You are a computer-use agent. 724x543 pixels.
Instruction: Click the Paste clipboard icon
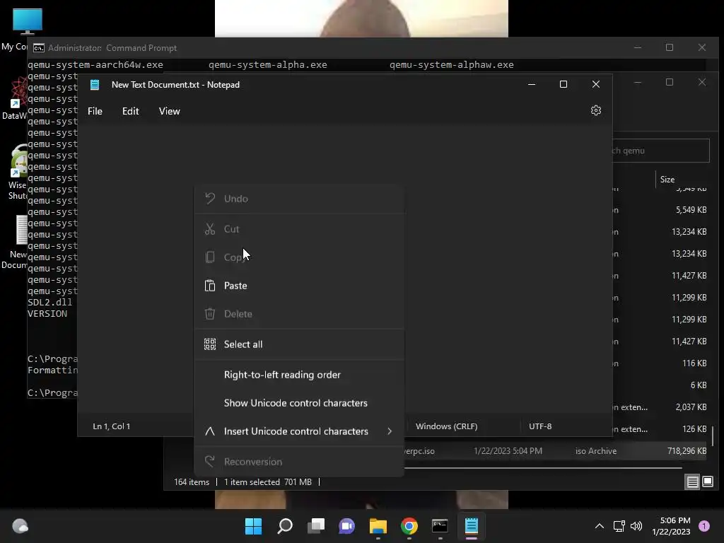pyautogui.click(x=210, y=286)
